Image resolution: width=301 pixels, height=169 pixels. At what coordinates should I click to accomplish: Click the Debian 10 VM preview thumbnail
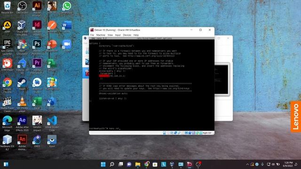pos(222,79)
